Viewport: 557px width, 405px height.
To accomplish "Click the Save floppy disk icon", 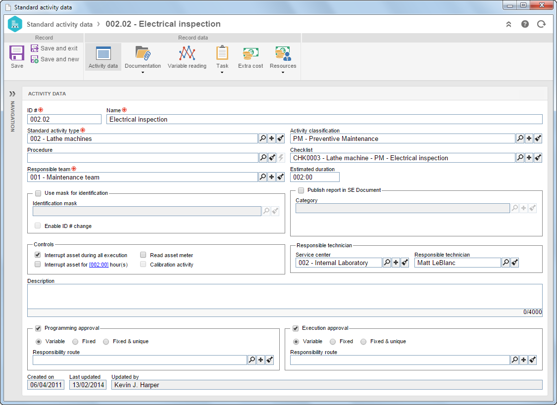I will [17, 53].
